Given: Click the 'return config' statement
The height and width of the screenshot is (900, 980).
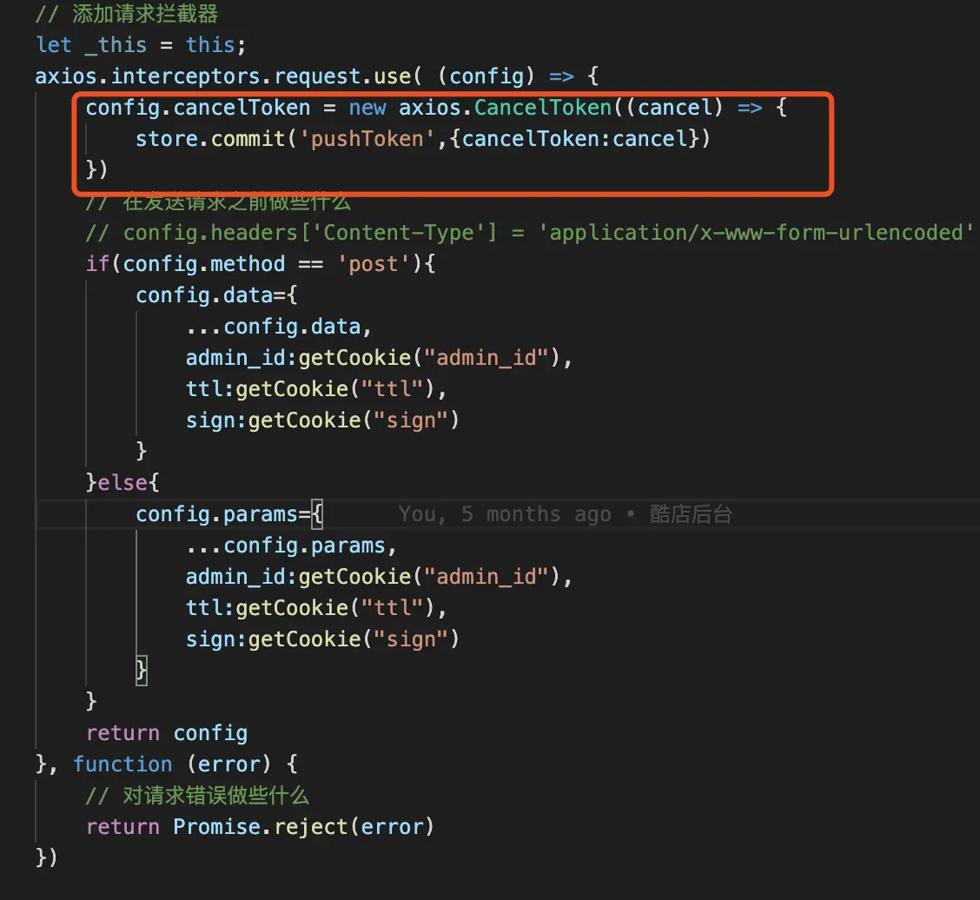Looking at the screenshot, I should click(167, 732).
